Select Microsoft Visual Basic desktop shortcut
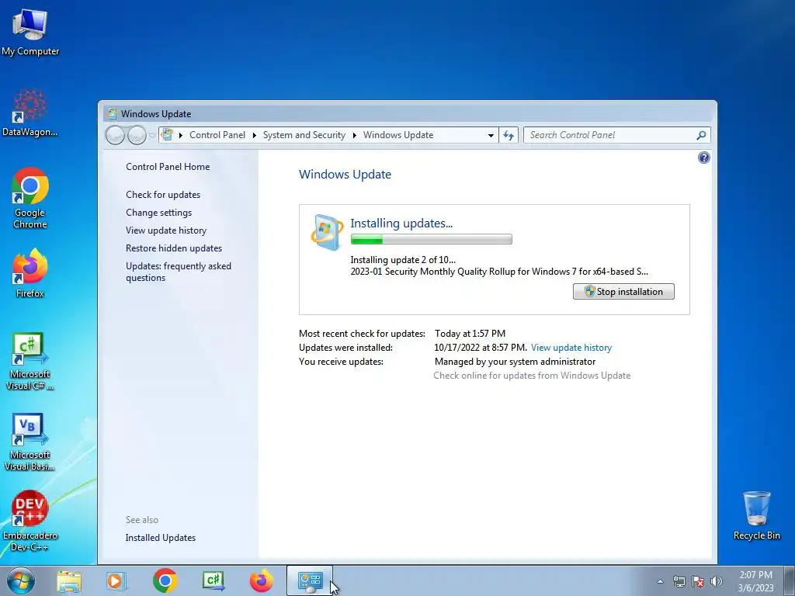This screenshot has height=596, width=795. 30,442
